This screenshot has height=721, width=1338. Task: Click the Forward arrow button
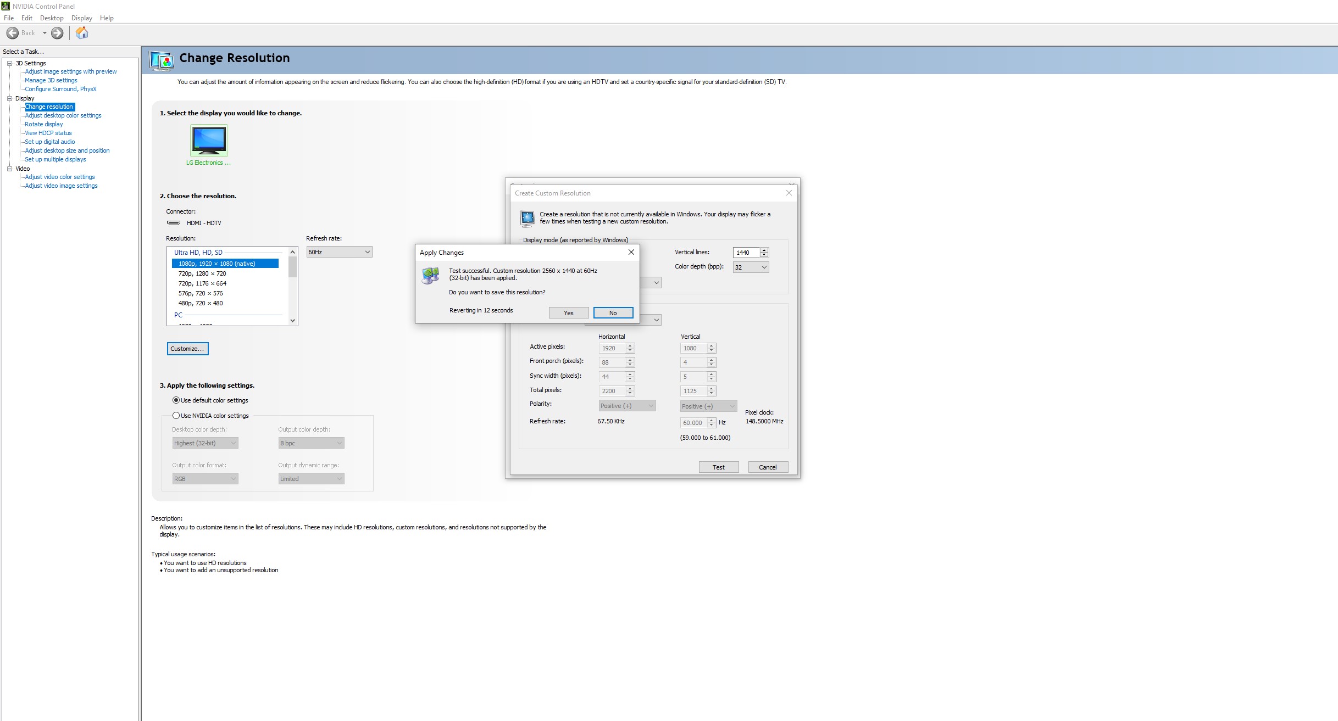pyautogui.click(x=57, y=33)
